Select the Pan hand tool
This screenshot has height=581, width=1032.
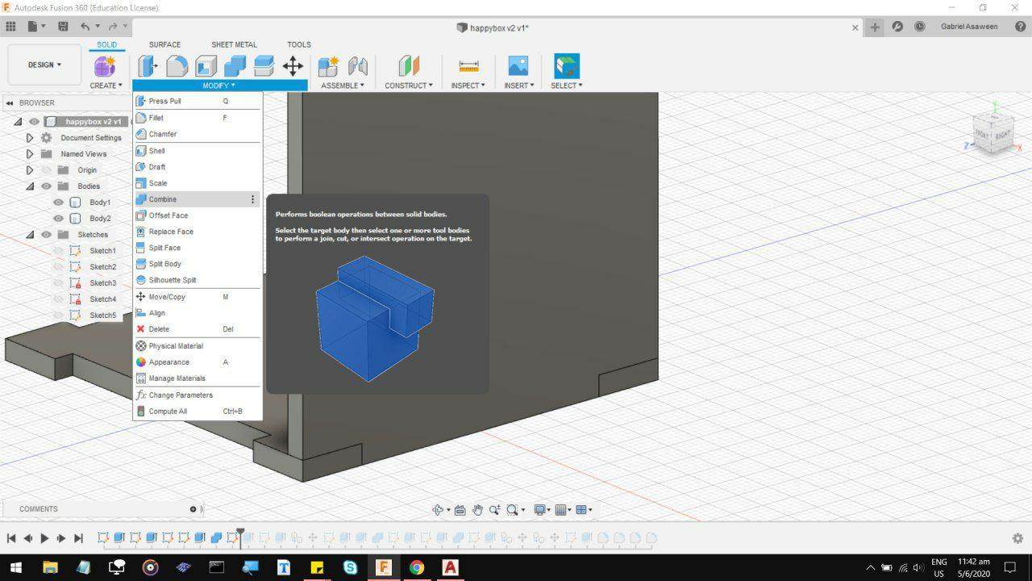477,510
